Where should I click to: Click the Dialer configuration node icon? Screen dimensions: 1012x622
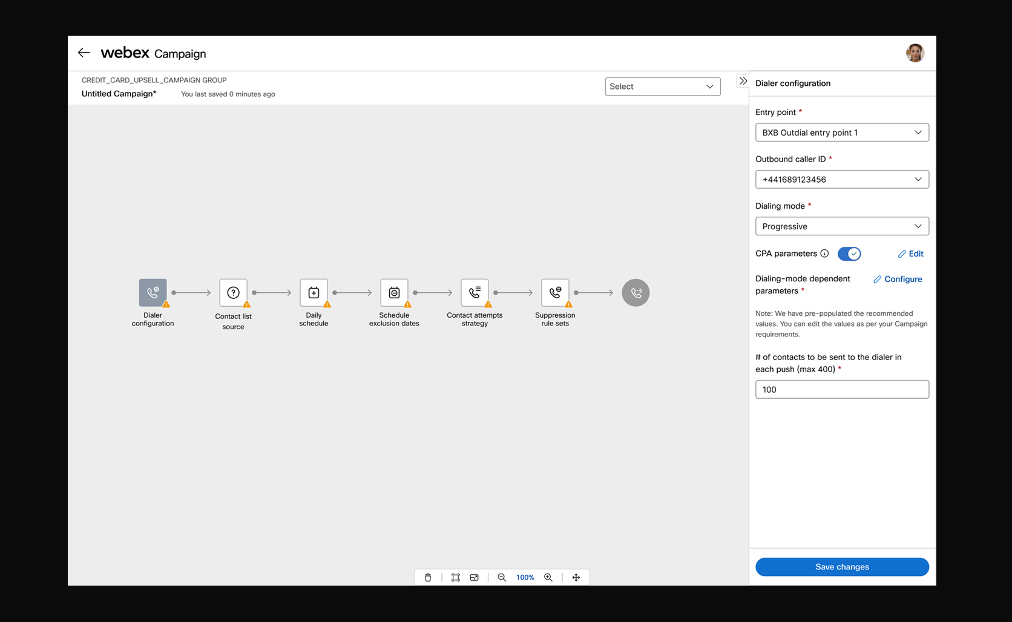pos(153,292)
